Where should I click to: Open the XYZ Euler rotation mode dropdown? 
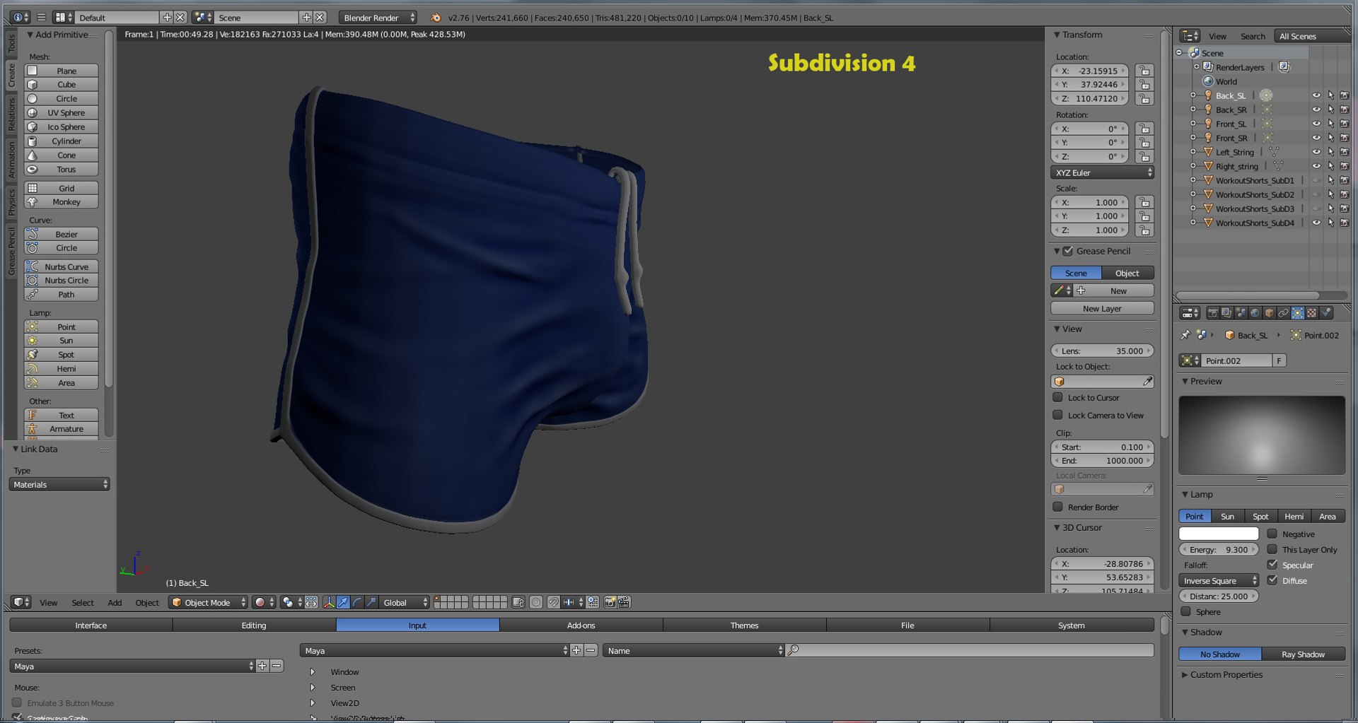1102,172
